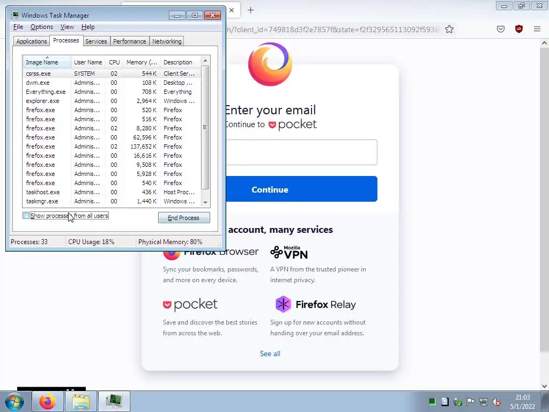549x412 pixels.
Task: Click the Mozilla VPN logo
Action: click(x=289, y=252)
